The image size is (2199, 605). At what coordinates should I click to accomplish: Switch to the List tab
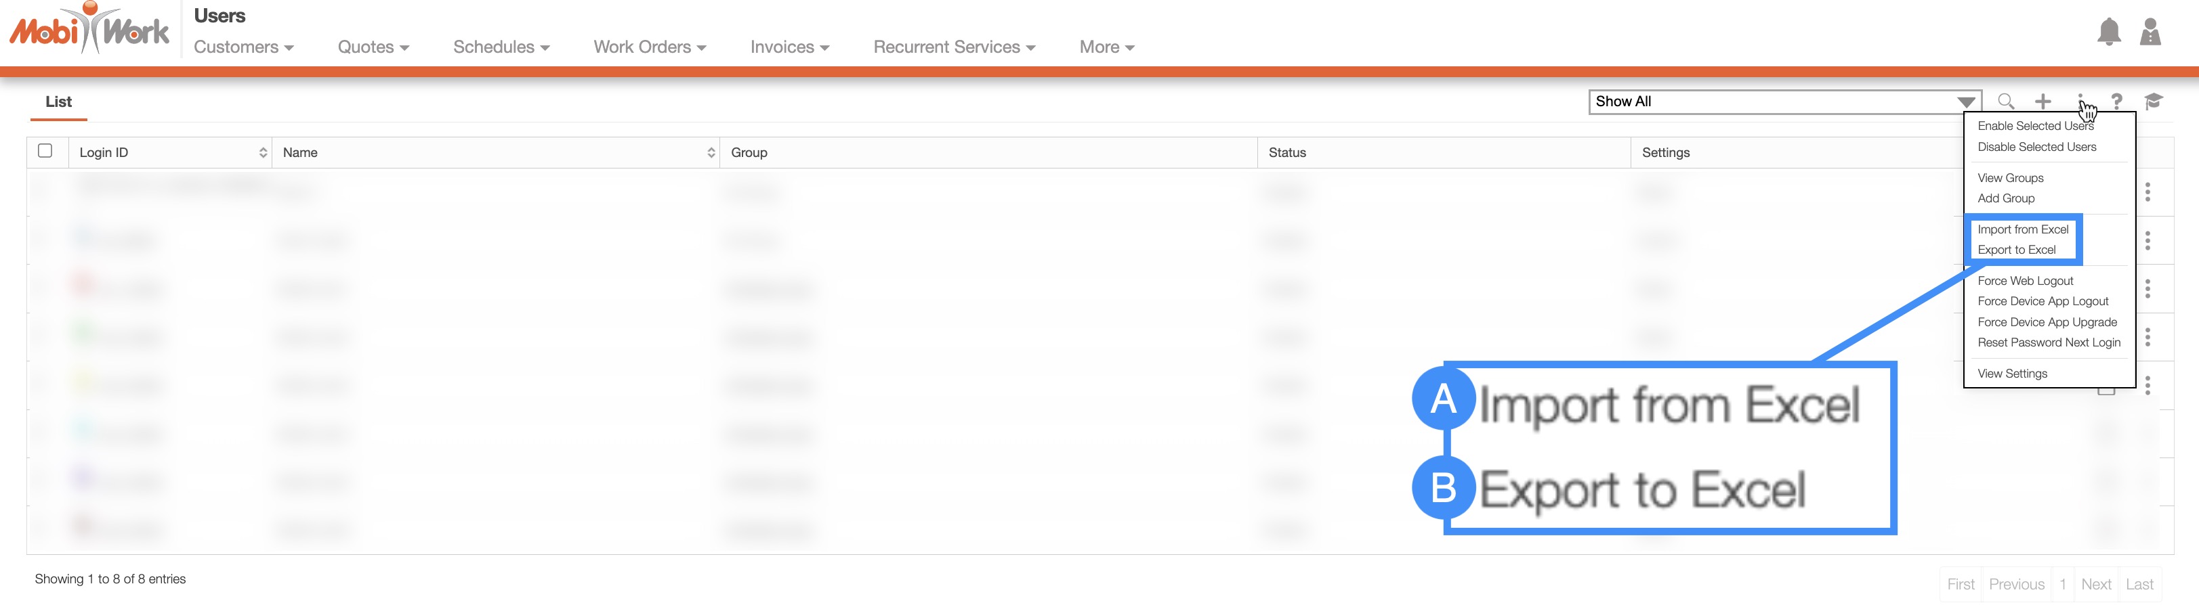[58, 102]
